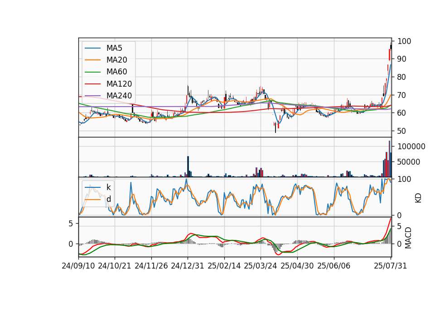Click the price axis value 50
Image resolution: width=435 pixels, height=313 pixels.
[x=402, y=131]
